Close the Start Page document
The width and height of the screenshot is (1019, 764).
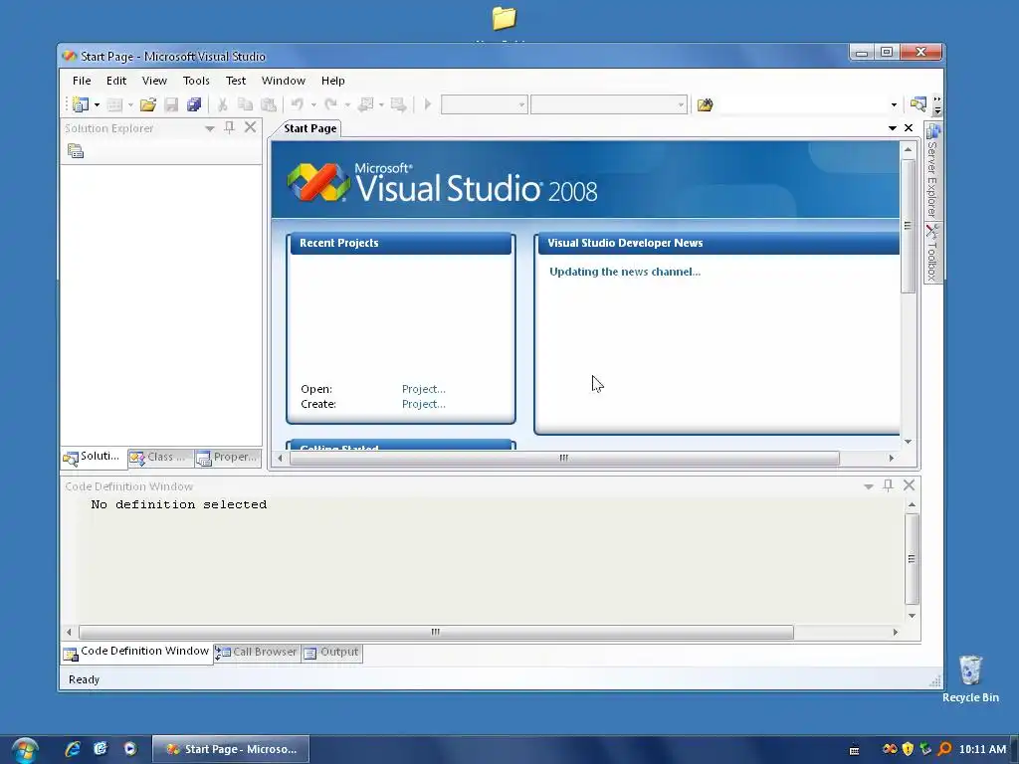tap(909, 128)
